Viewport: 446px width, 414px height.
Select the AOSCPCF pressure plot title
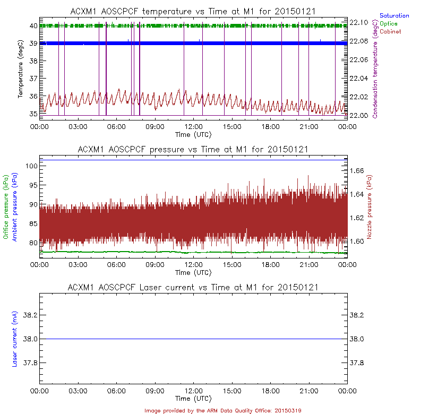click(x=193, y=150)
